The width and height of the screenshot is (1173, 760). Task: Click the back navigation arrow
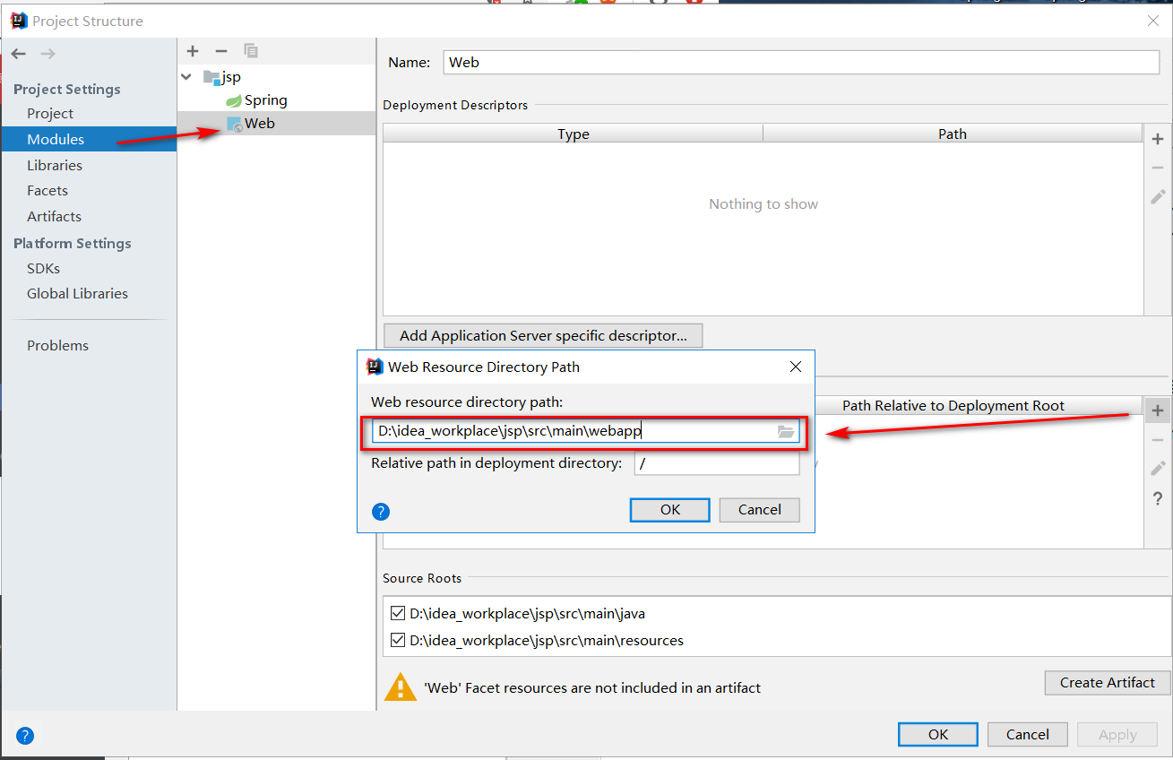click(x=19, y=54)
